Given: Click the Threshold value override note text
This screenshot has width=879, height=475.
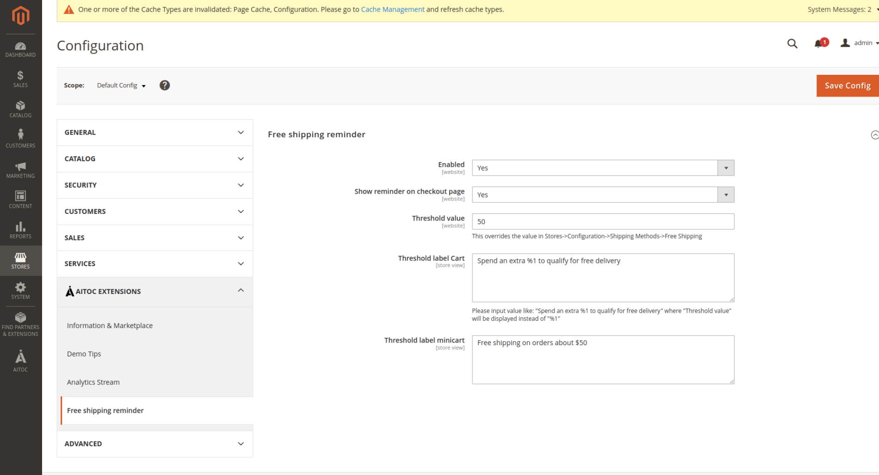Looking at the screenshot, I should [587, 236].
